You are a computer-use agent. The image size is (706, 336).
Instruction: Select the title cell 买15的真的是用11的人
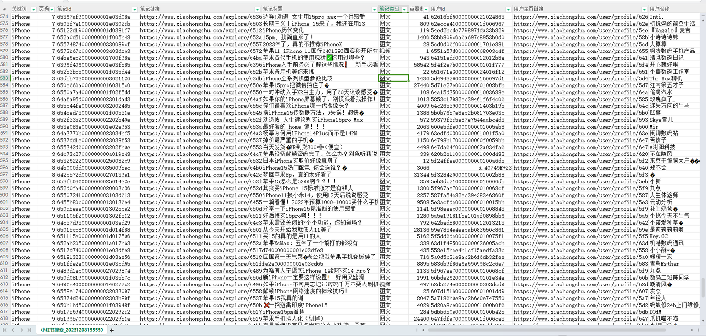320,236
